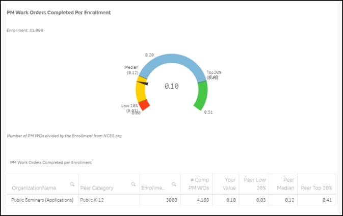The image size is (343, 216).
Task: Click the Median (0.12) gauge label
Action: pyautogui.click(x=131, y=70)
